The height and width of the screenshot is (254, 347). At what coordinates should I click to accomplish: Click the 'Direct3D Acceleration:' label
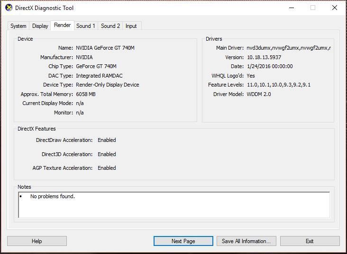tap(67, 154)
